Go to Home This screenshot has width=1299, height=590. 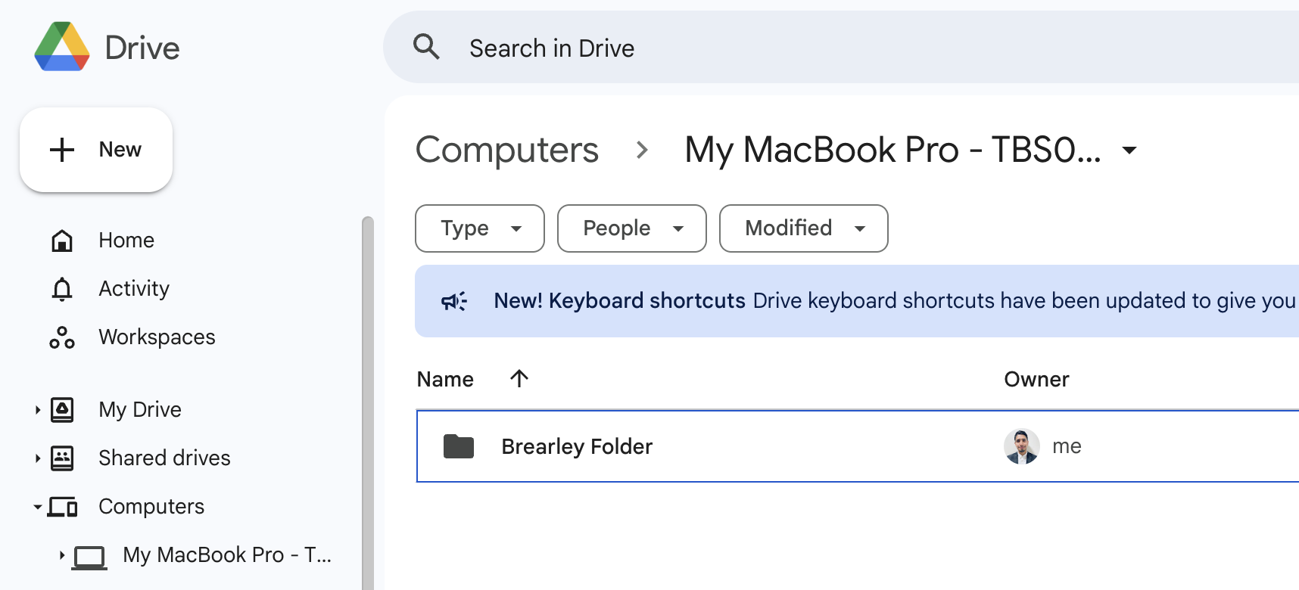click(x=126, y=241)
